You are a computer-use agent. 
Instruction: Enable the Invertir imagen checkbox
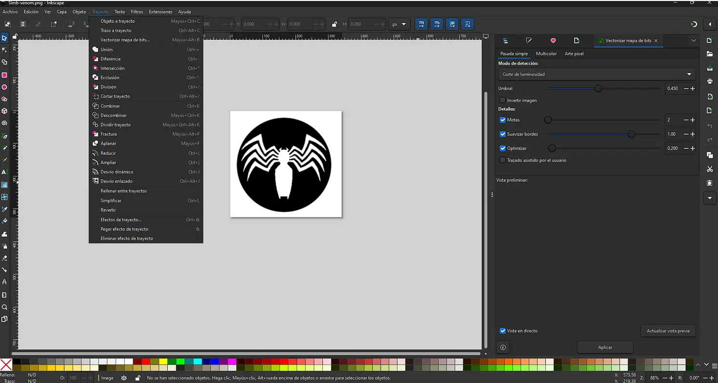[502, 100]
